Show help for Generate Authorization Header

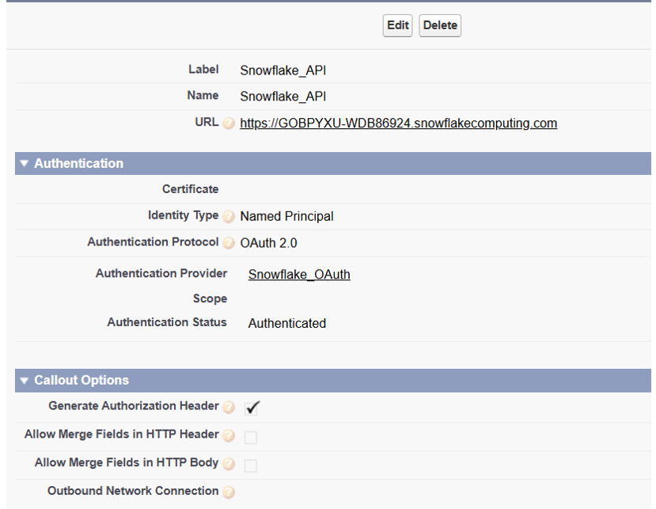pyautogui.click(x=229, y=407)
